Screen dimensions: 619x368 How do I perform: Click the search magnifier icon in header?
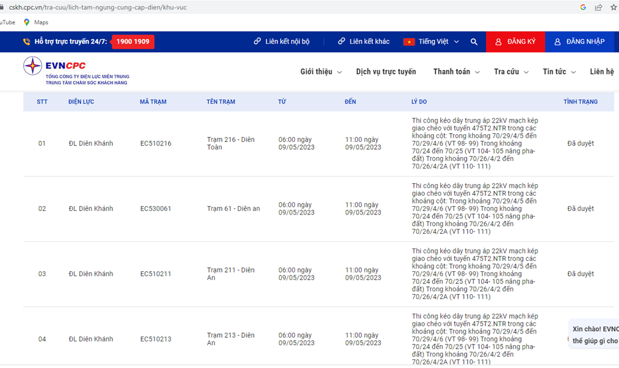pos(474,42)
